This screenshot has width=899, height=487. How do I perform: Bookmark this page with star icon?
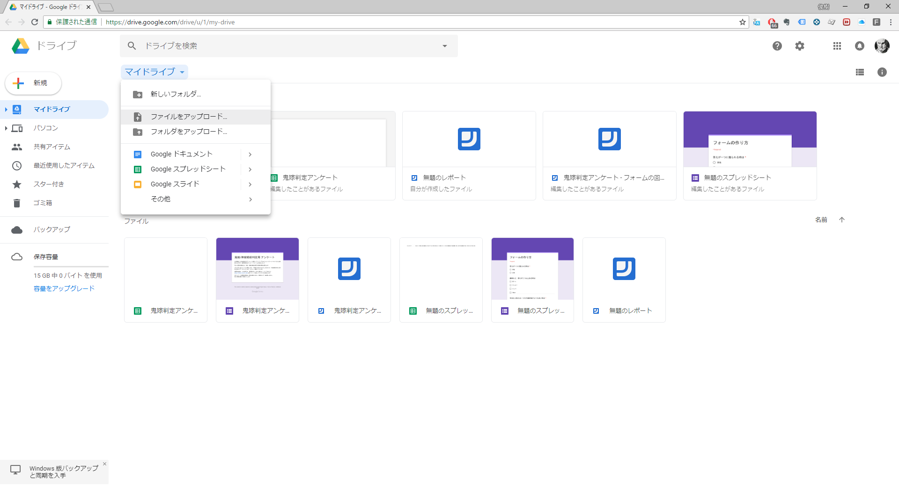pyautogui.click(x=743, y=22)
